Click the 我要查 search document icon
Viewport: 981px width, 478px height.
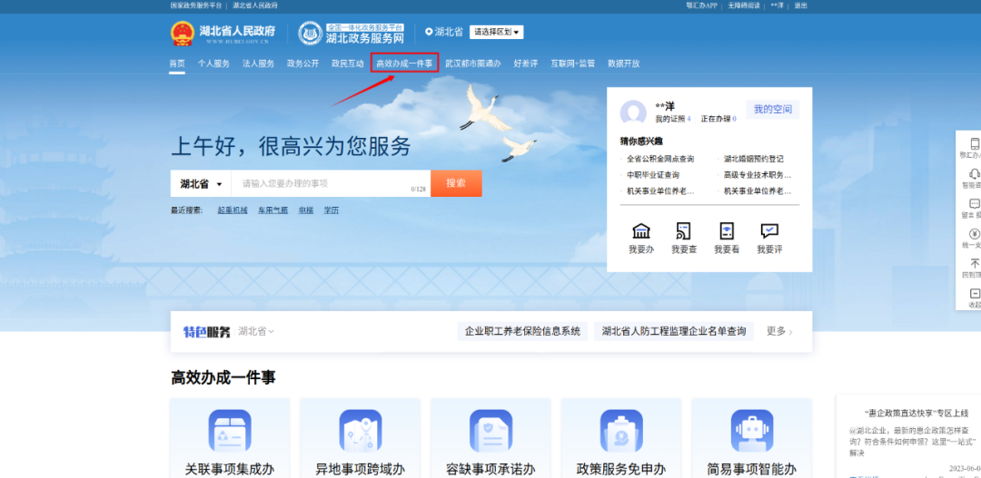click(x=684, y=231)
